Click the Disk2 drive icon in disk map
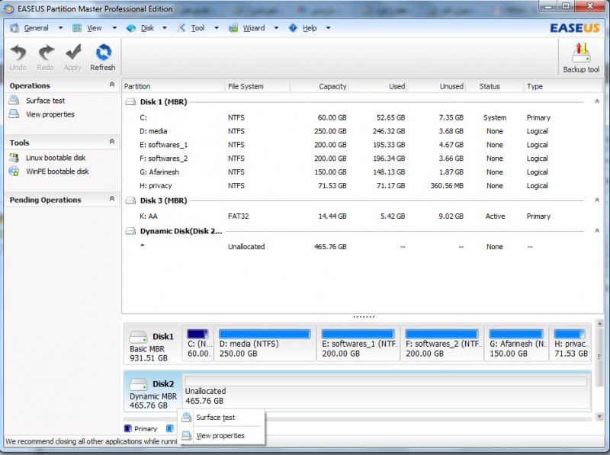610x455 pixels. pos(138,384)
